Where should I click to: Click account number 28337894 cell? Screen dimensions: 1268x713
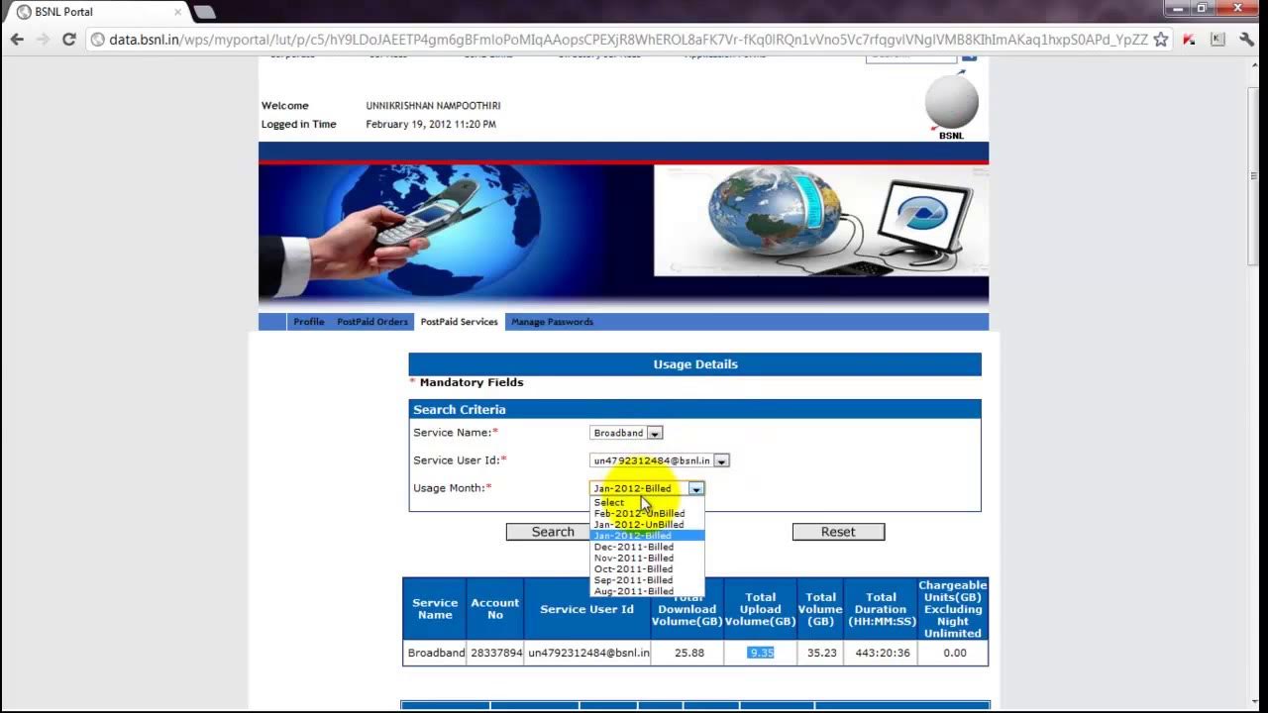coord(496,653)
